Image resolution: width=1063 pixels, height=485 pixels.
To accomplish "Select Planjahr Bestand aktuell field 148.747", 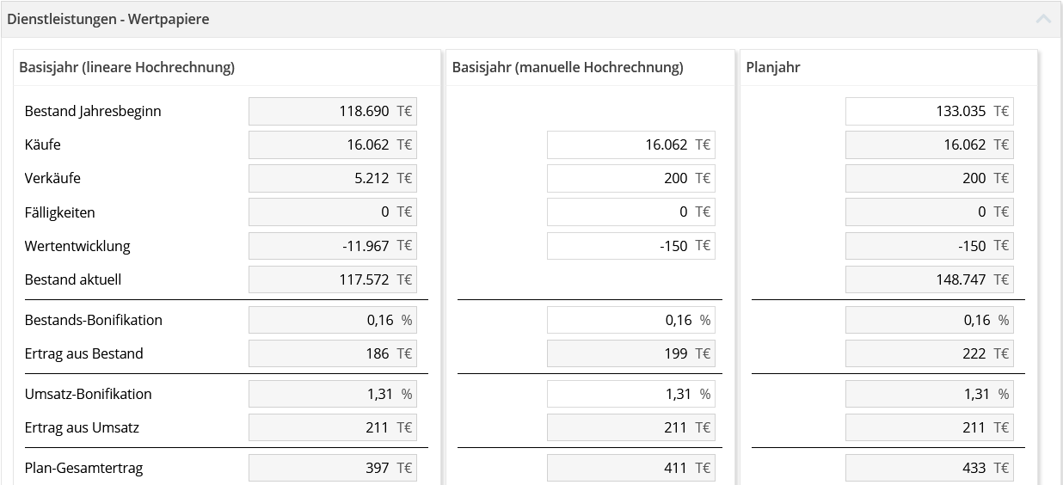I will [929, 279].
